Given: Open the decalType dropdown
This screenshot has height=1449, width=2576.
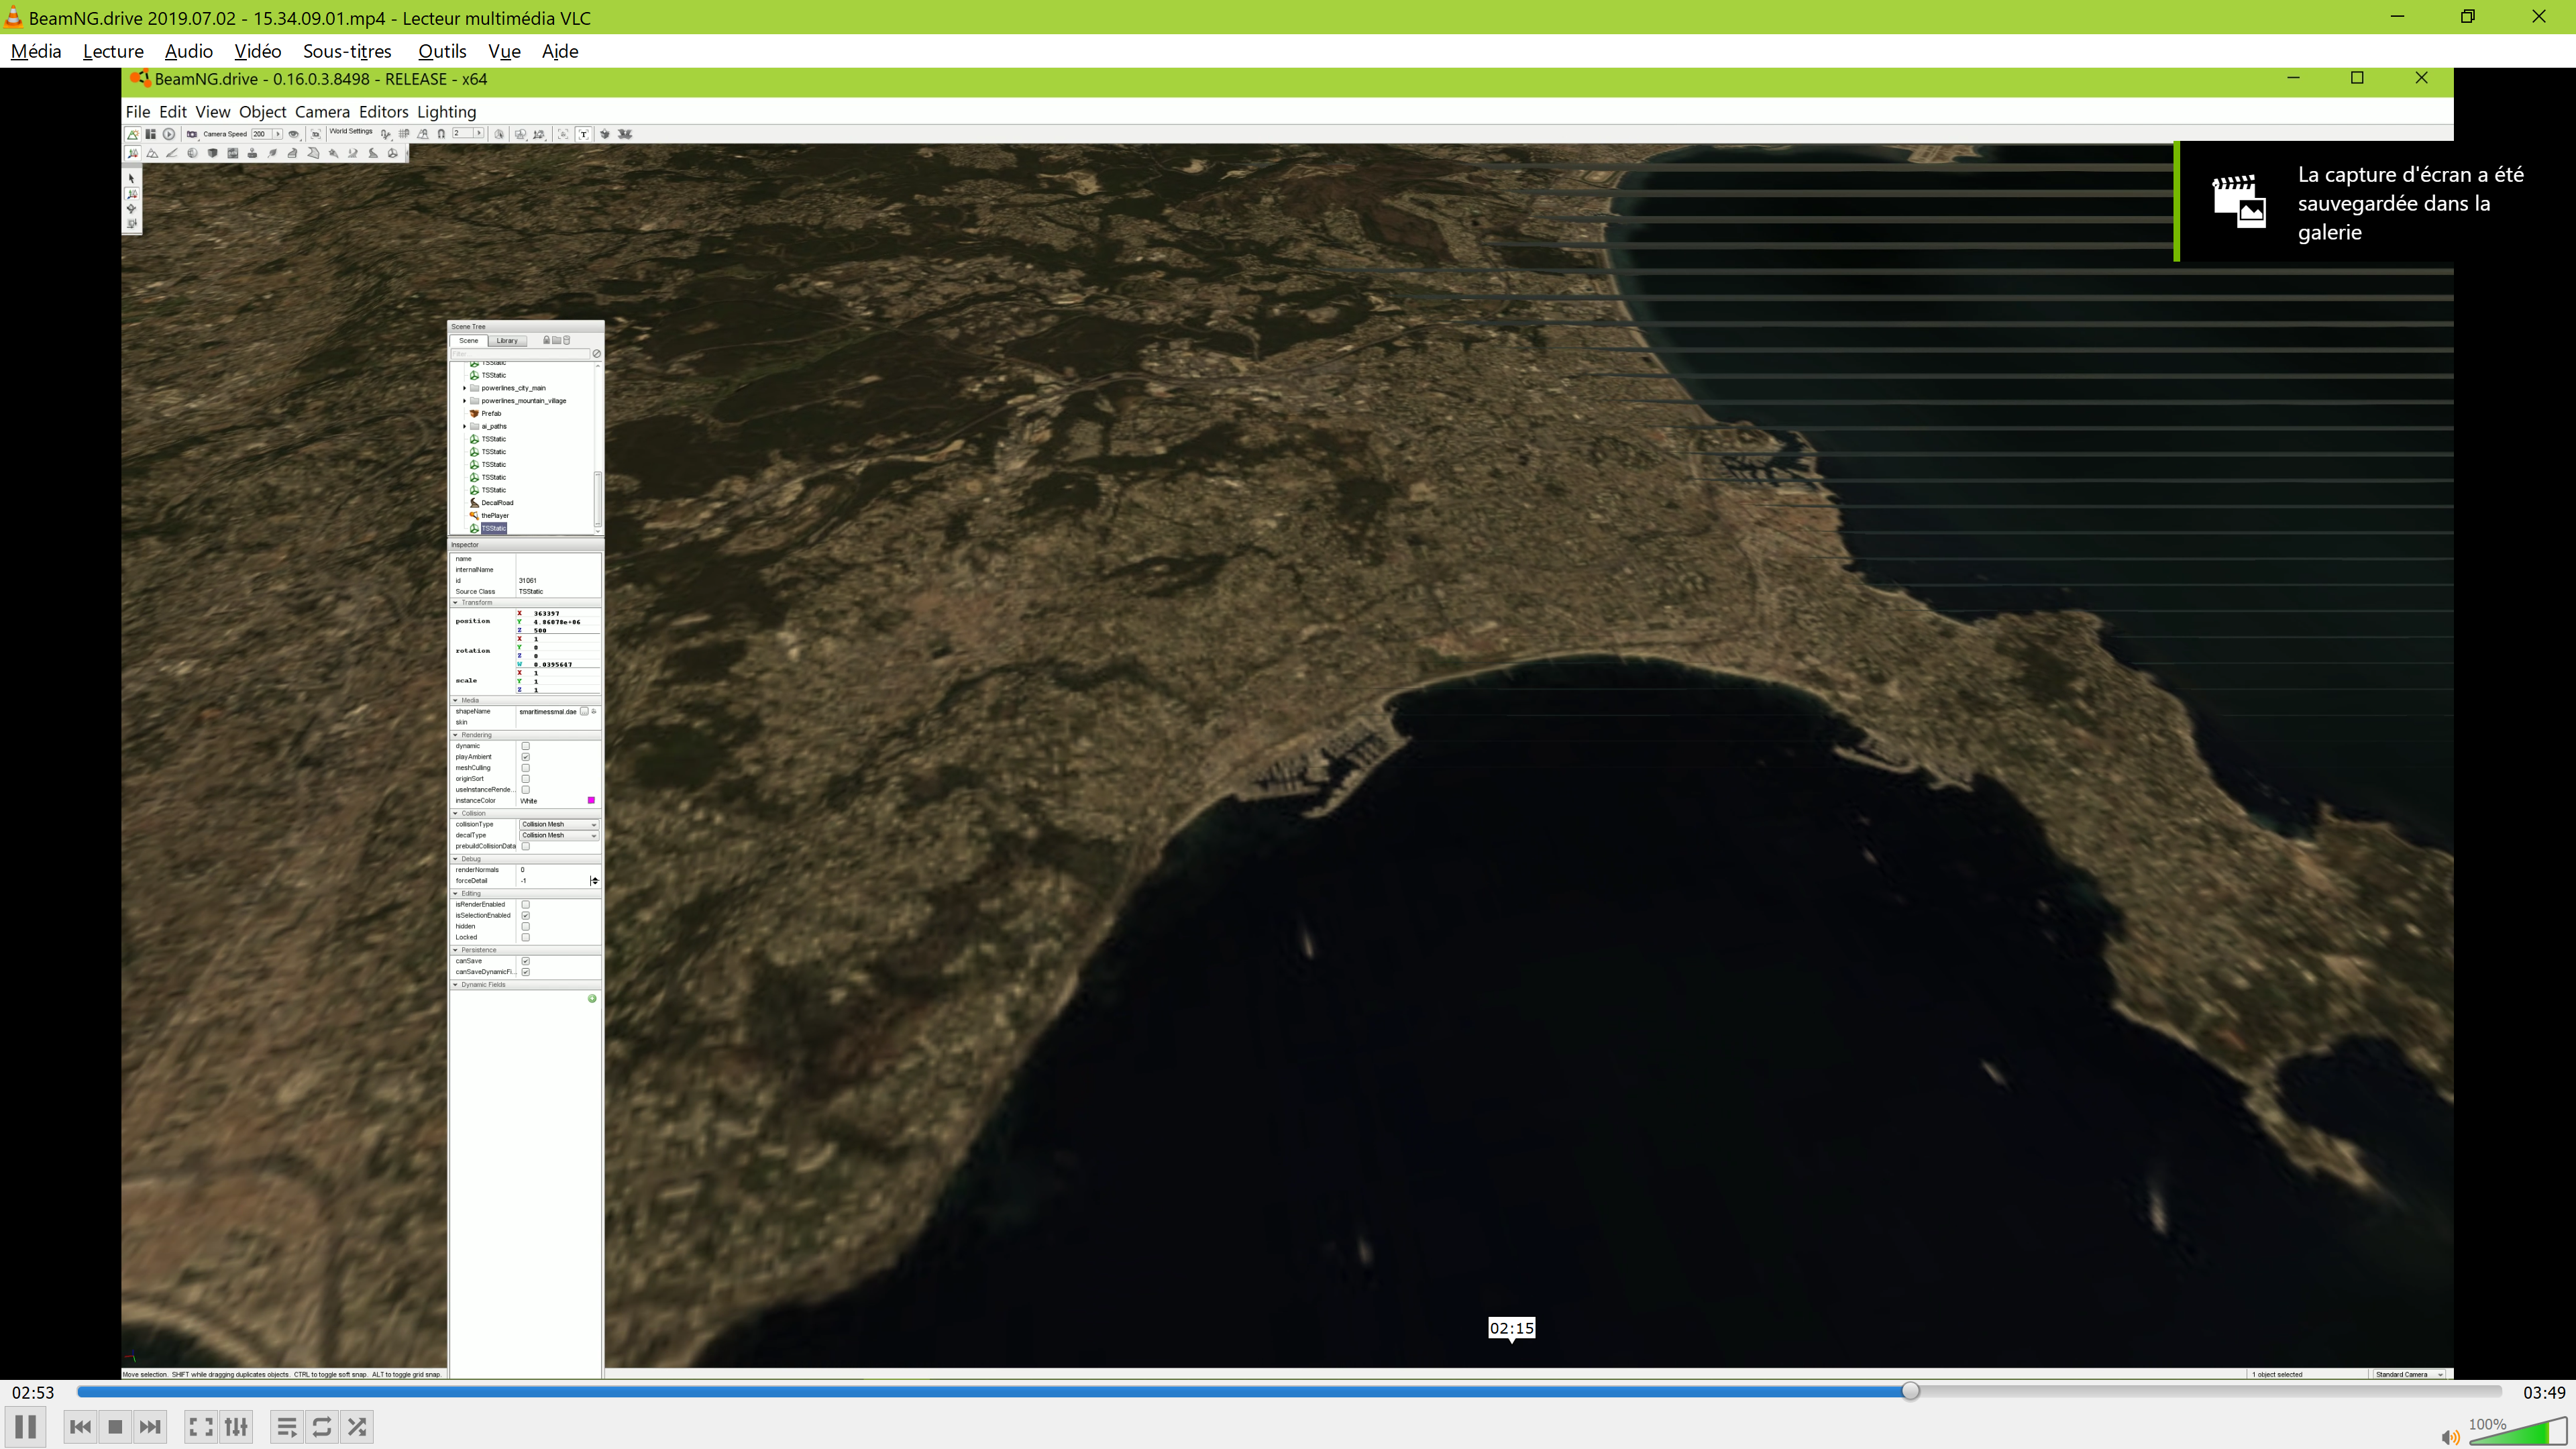Looking at the screenshot, I should [x=559, y=835].
